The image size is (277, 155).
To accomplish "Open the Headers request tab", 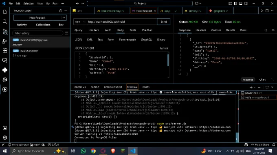I will 93,30.
